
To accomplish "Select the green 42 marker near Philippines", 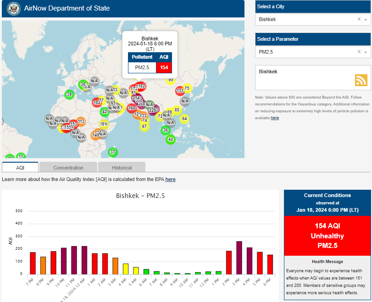I will 171,139.
